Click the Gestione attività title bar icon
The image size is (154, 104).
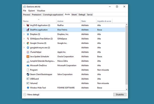24,7
